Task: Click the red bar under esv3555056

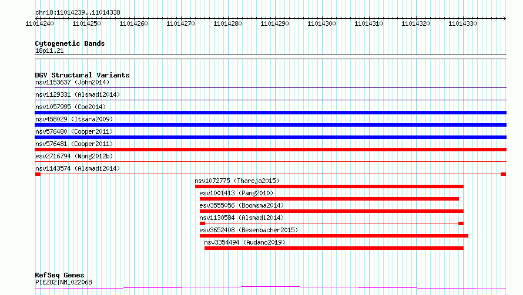Action: 331,211
